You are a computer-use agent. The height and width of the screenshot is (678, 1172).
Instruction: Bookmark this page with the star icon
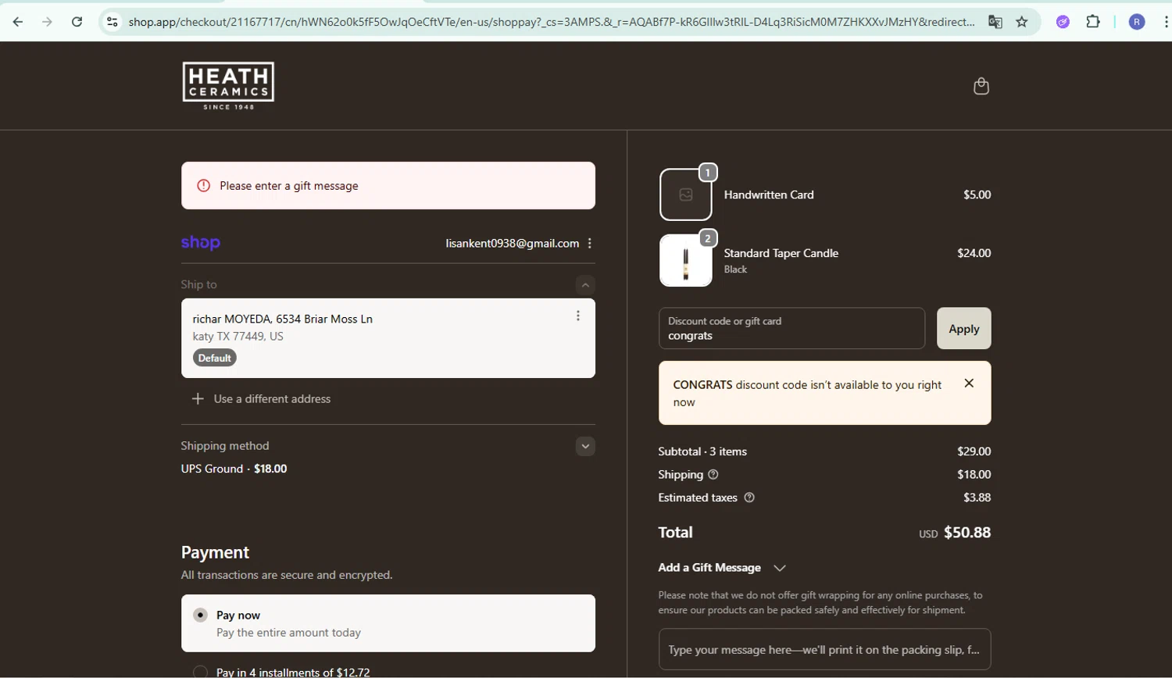click(x=1021, y=22)
